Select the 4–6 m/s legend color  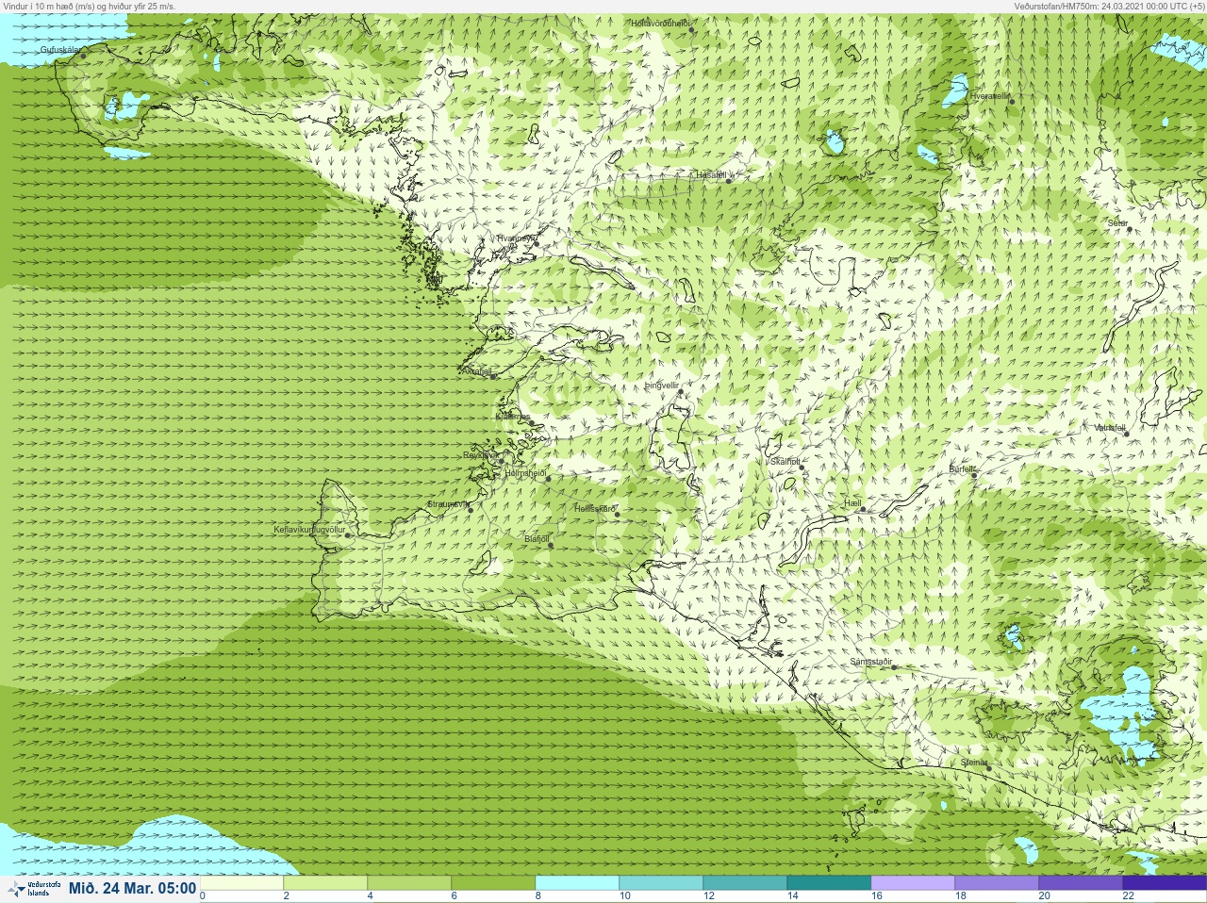(x=409, y=883)
